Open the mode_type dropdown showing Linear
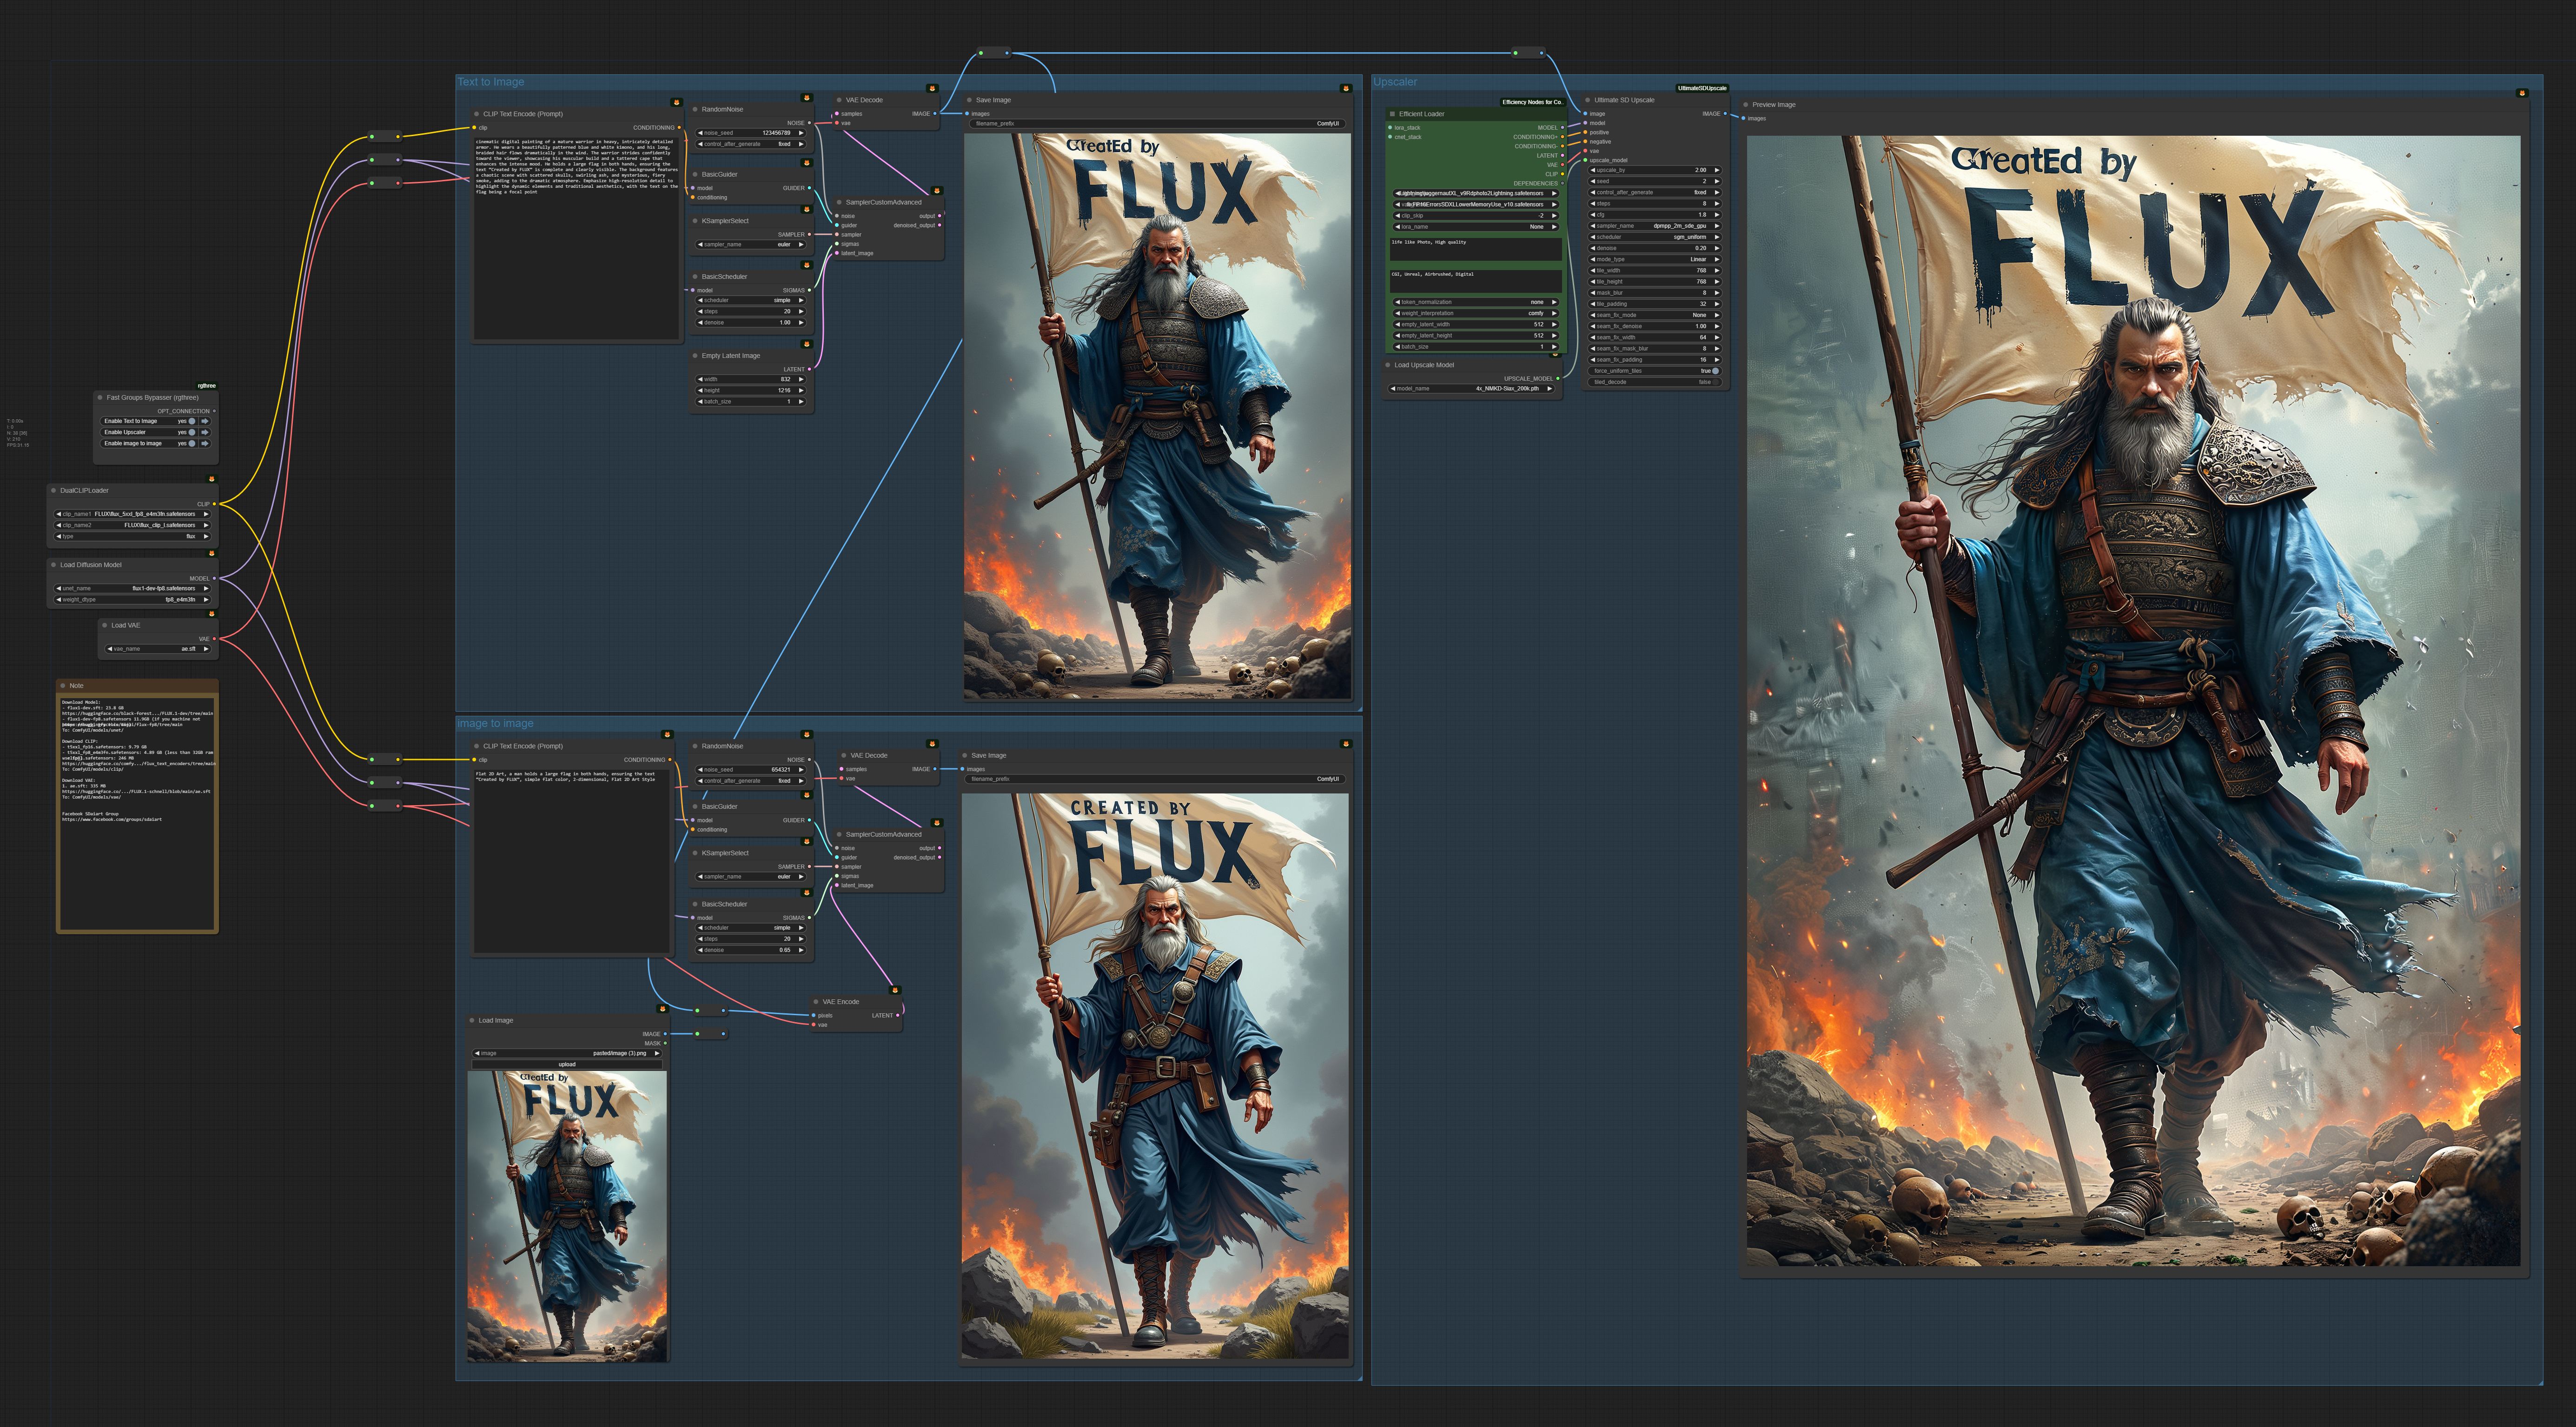Viewport: 2576px width, 1427px height. (1654, 259)
